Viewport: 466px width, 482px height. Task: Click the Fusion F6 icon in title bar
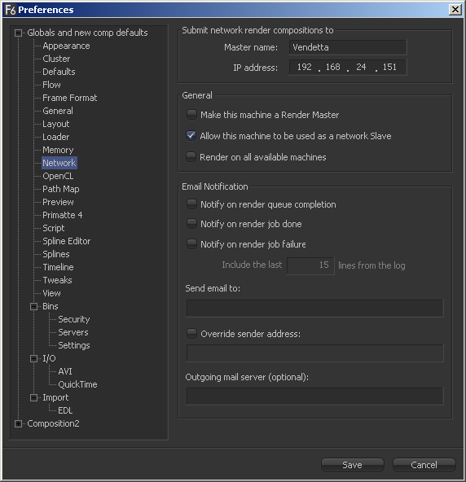[x=11, y=10]
